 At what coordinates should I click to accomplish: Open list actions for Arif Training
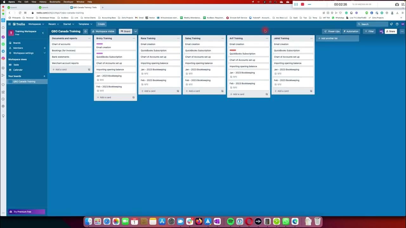pyautogui.click(x=267, y=38)
